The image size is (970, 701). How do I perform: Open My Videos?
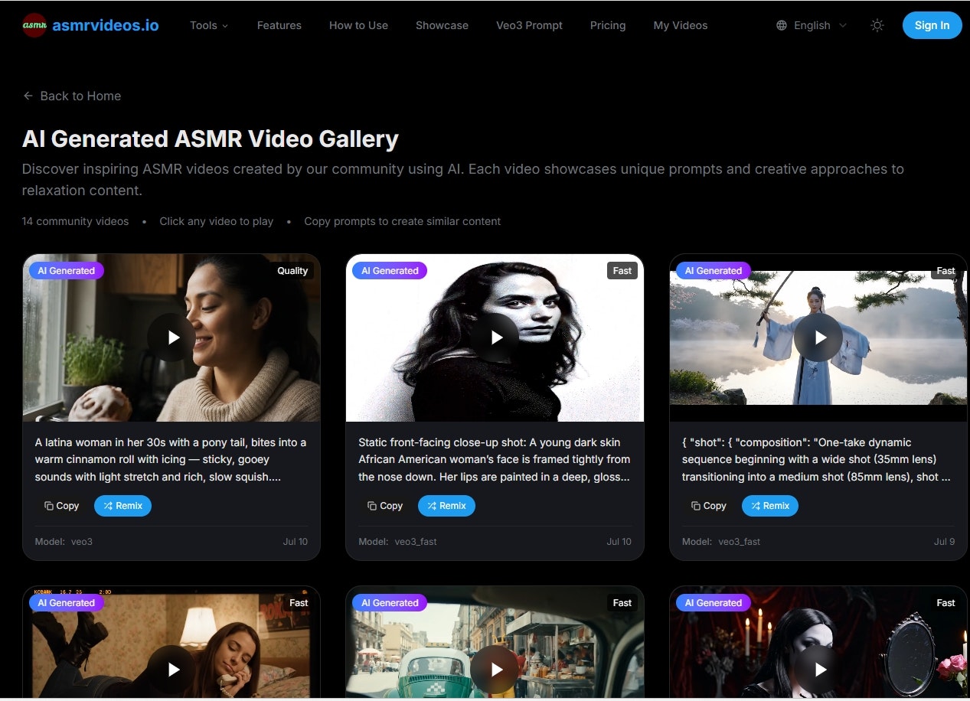(x=681, y=25)
